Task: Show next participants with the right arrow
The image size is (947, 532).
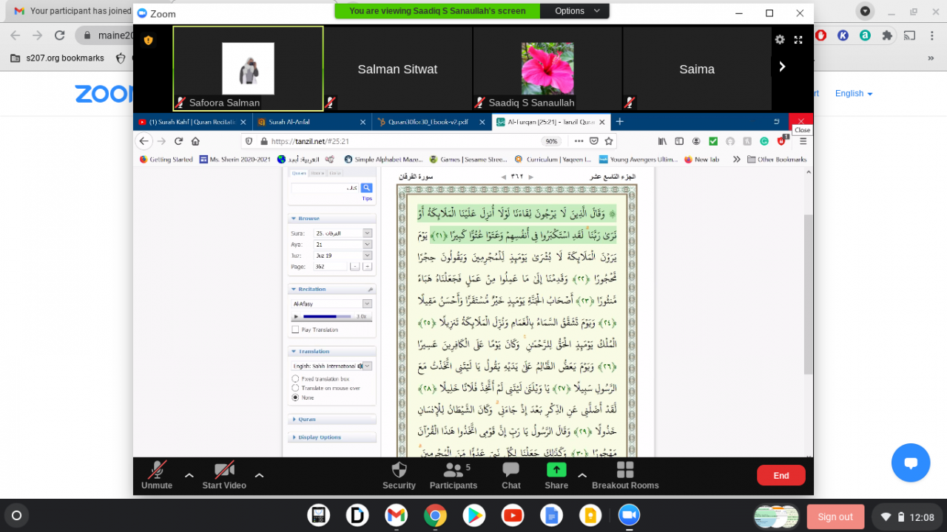Action: click(x=782, y=66)
